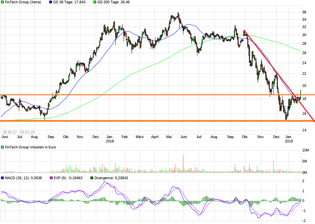The height and width of the screenshot is (224, 315).
Task: Click the green GD 200 Tage legend swatch
Action: tap(94, 2)
